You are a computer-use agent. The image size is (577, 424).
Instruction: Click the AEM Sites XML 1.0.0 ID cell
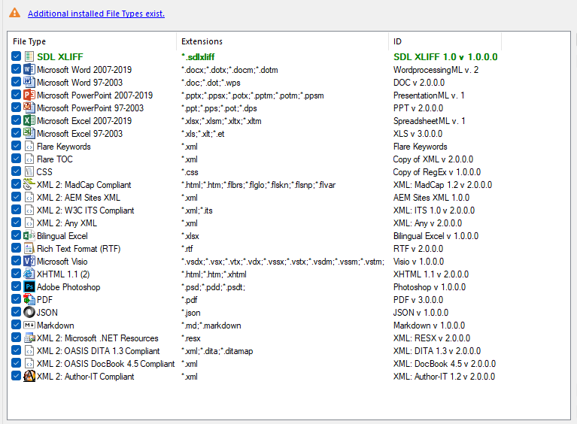tap(431, 198)
